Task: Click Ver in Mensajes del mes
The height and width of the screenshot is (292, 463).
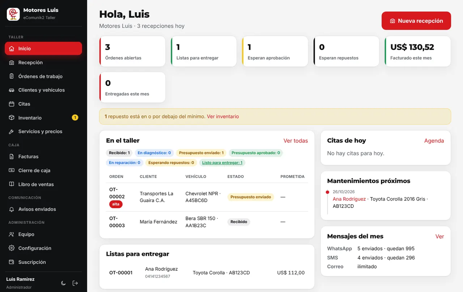Action: pos(440,236)
